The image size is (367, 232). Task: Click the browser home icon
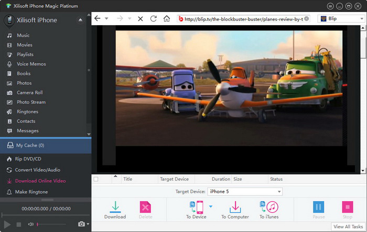167,18
